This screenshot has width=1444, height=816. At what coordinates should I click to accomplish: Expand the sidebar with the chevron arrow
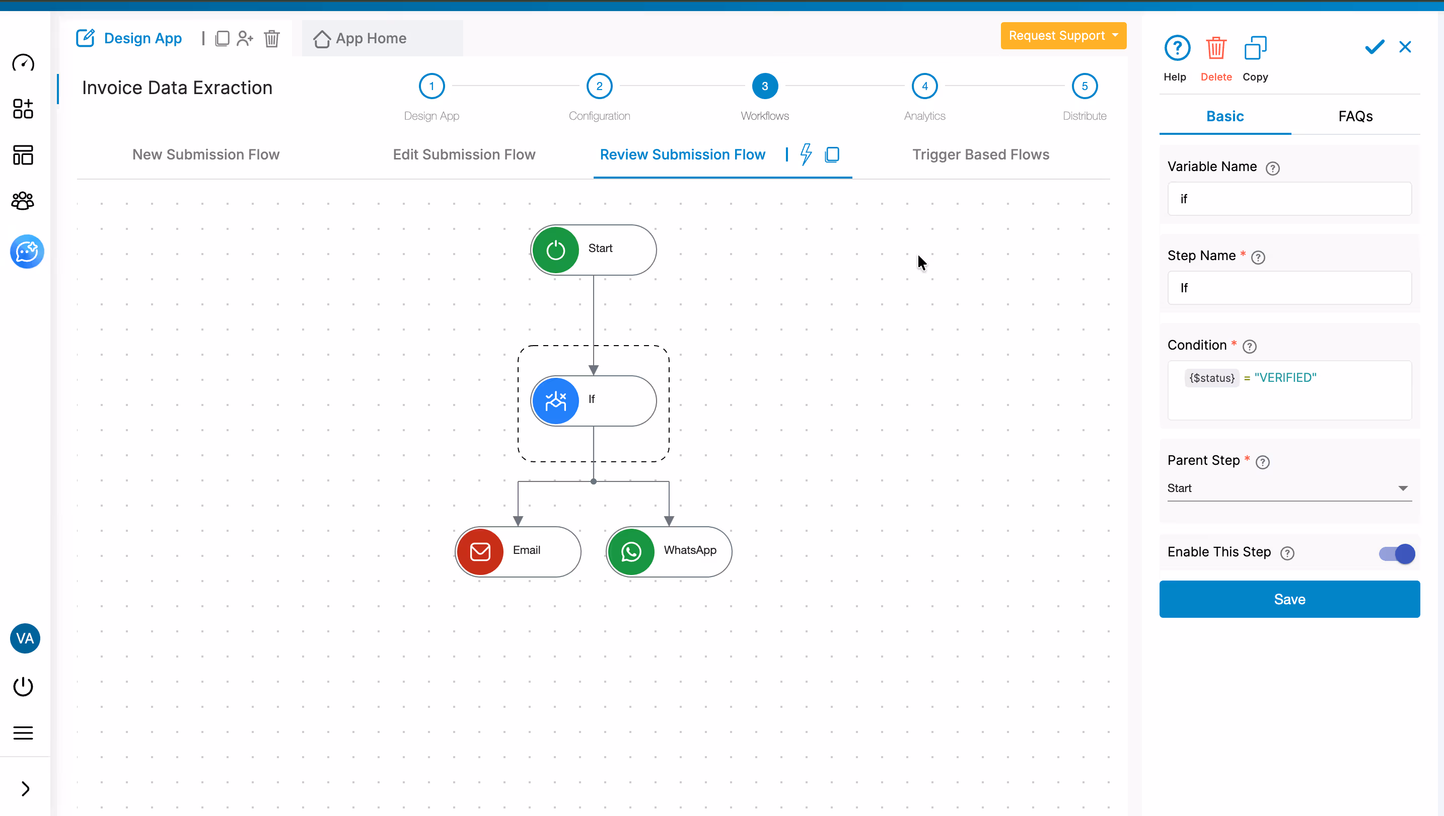(25, 788)
